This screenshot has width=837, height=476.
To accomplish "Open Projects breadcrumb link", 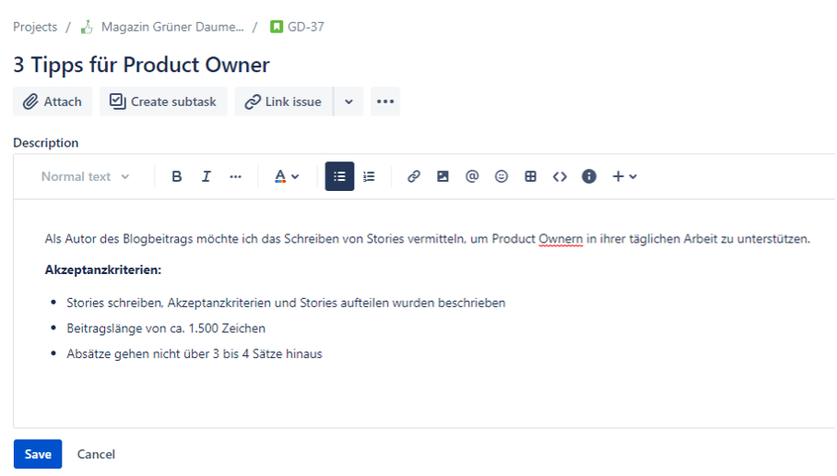I will pos(35,27).
